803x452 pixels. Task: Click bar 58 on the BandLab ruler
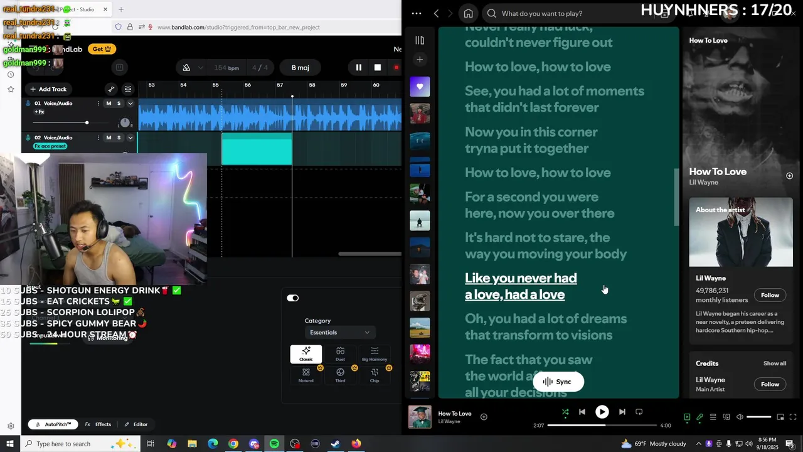click(x=312, y=85)
